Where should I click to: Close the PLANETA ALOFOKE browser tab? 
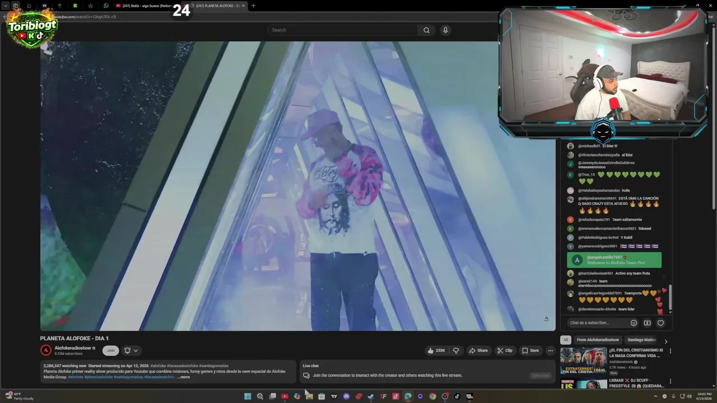(x=244, y=6)
